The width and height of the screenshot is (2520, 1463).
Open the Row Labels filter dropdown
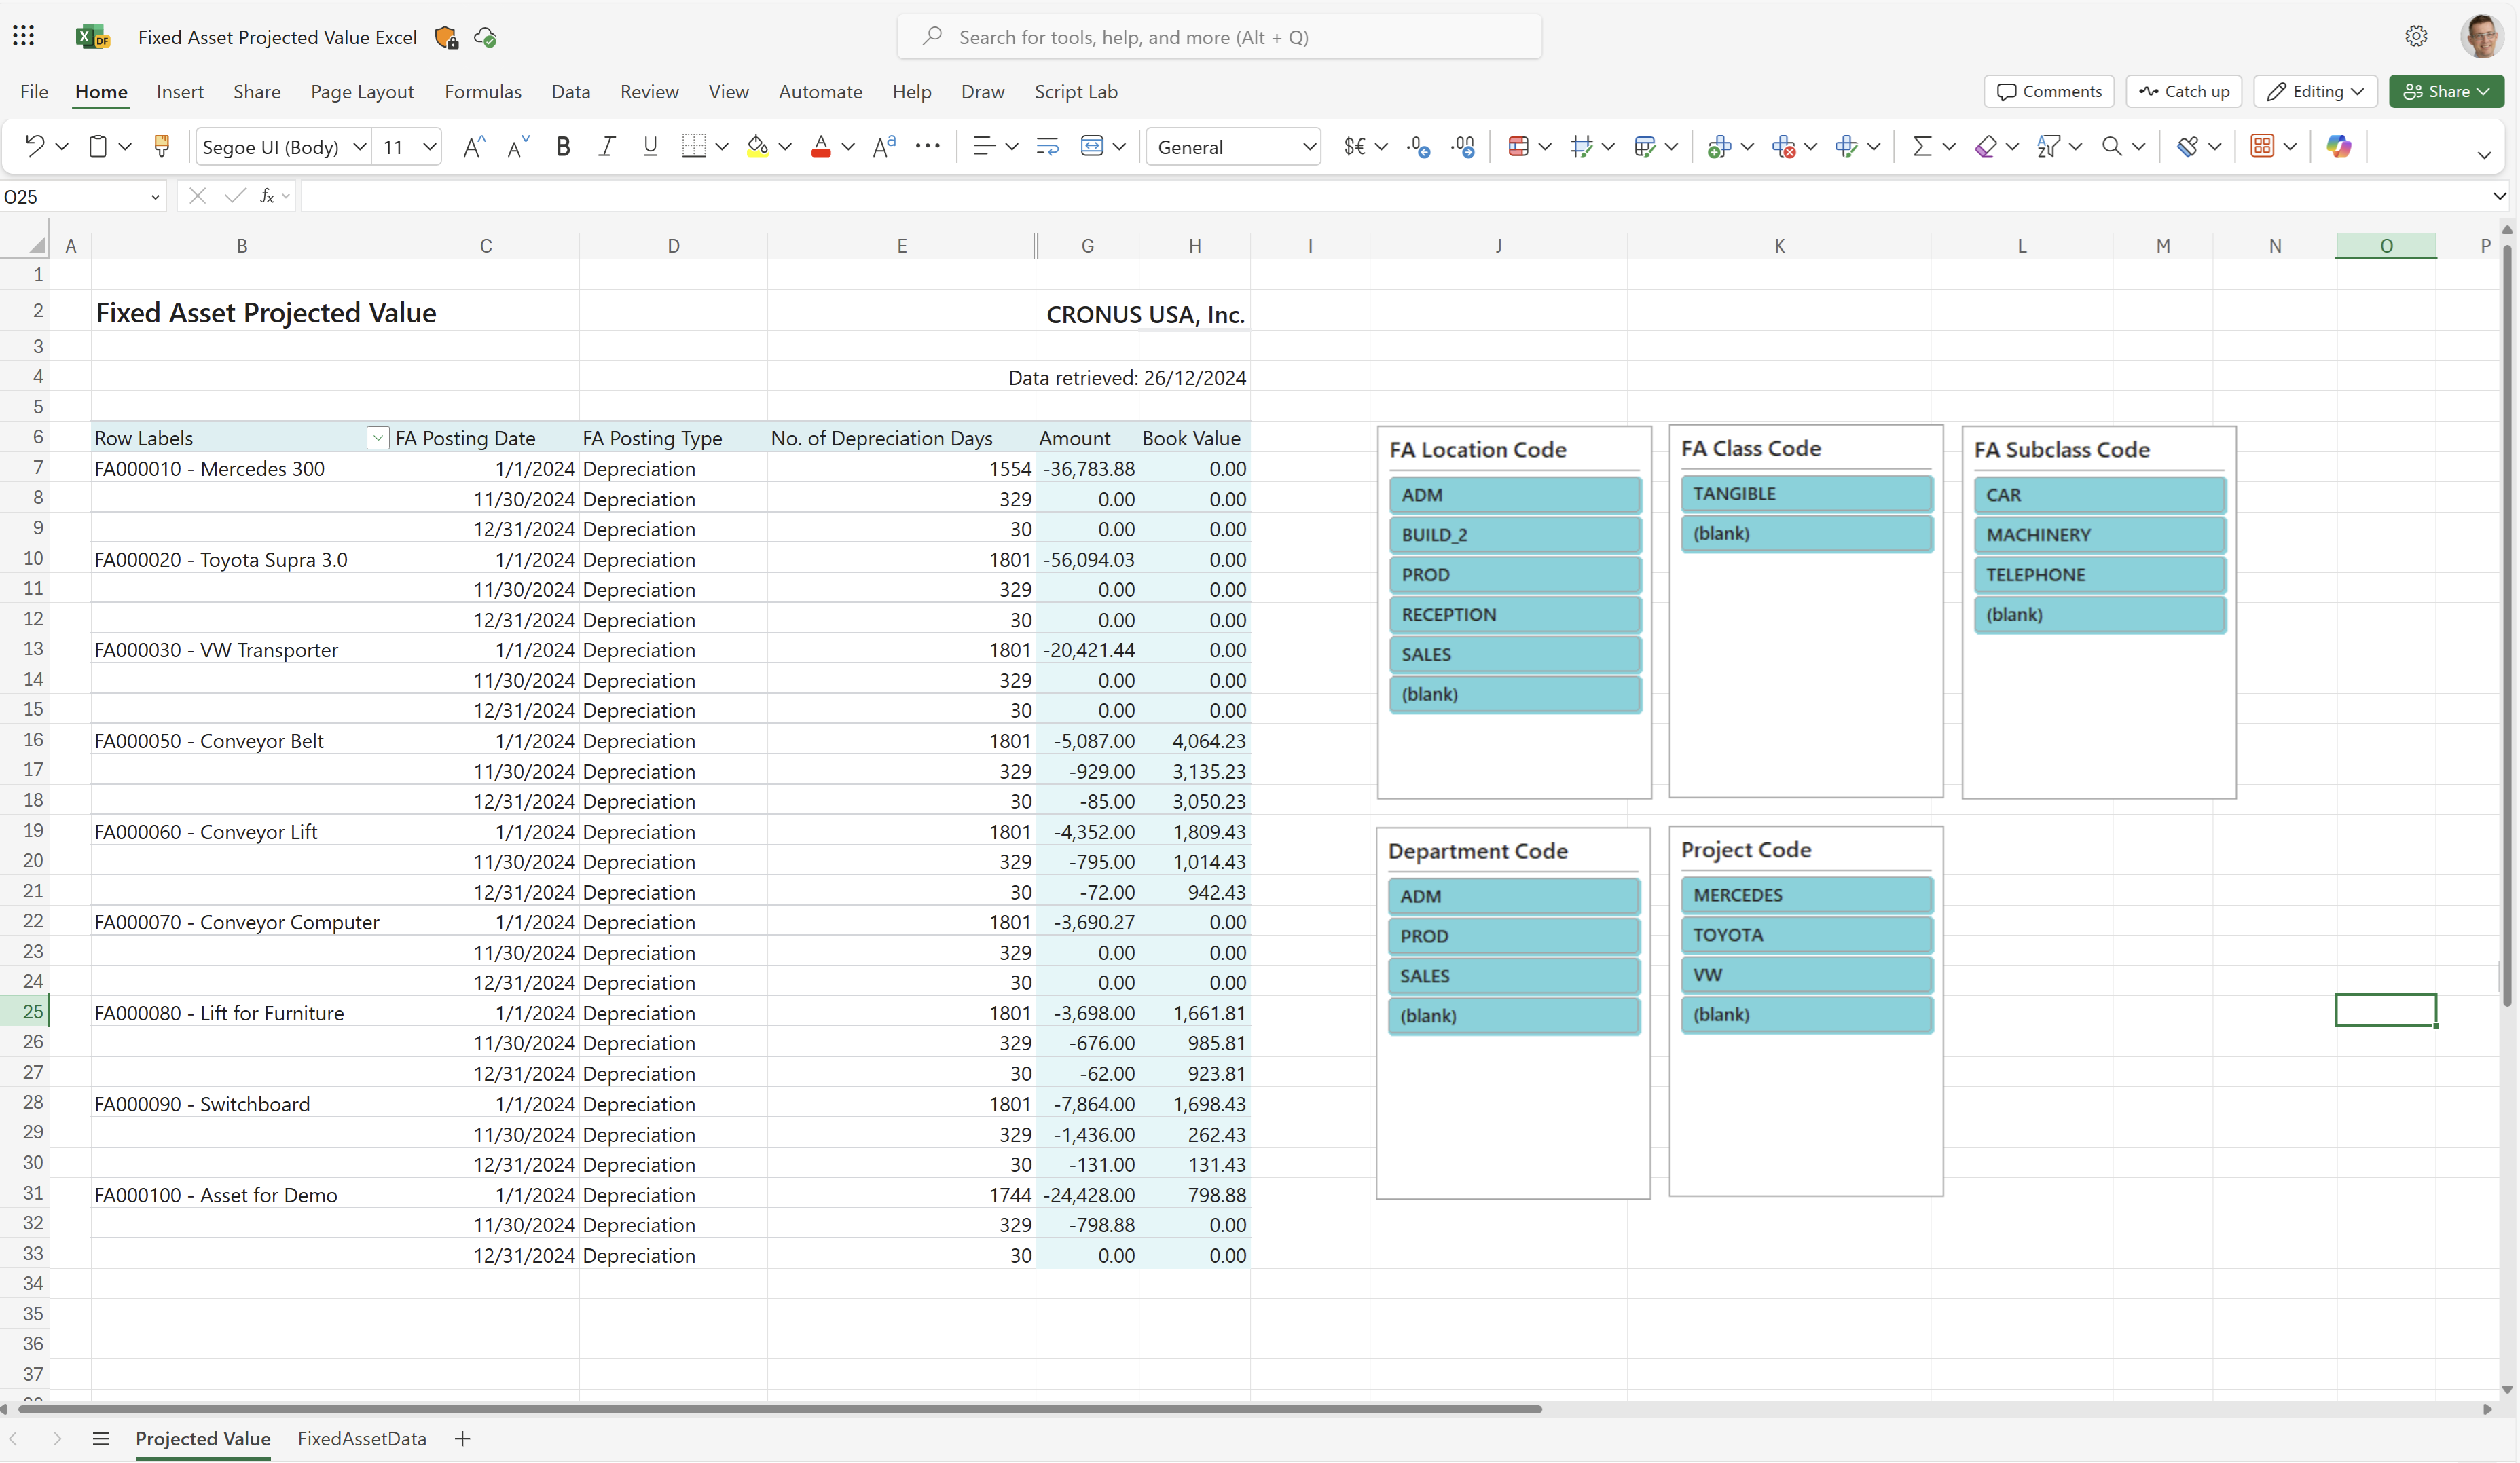(x=377, y=438)
